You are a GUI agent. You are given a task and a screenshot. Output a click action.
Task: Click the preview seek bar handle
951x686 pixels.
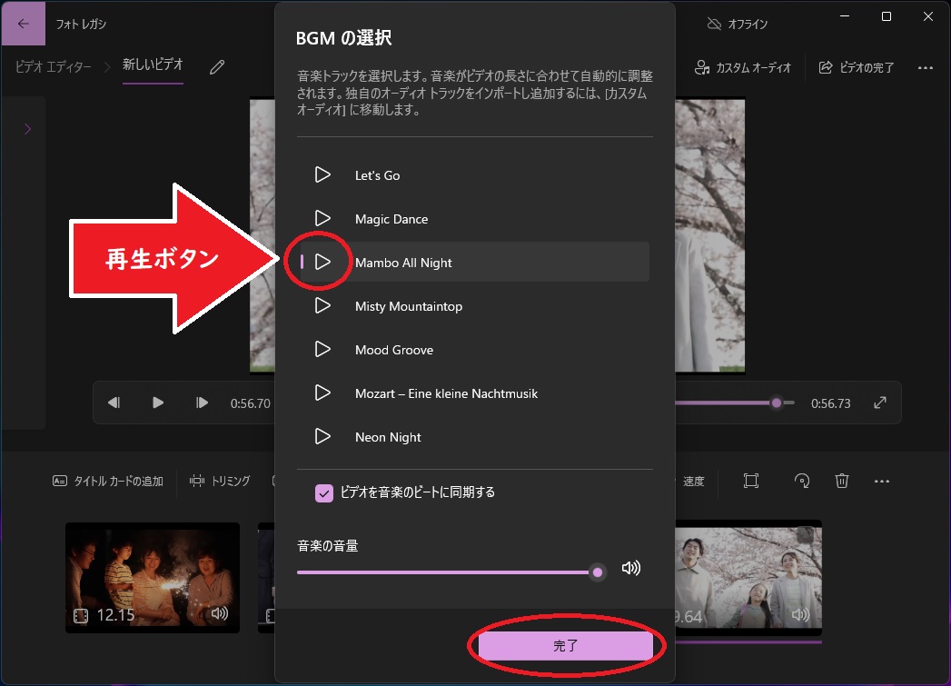coord(777,403)
